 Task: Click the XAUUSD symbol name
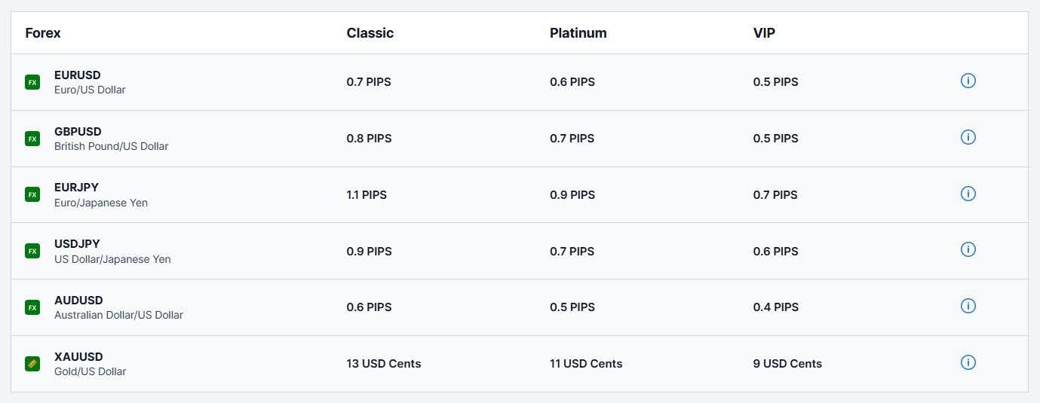78,357
